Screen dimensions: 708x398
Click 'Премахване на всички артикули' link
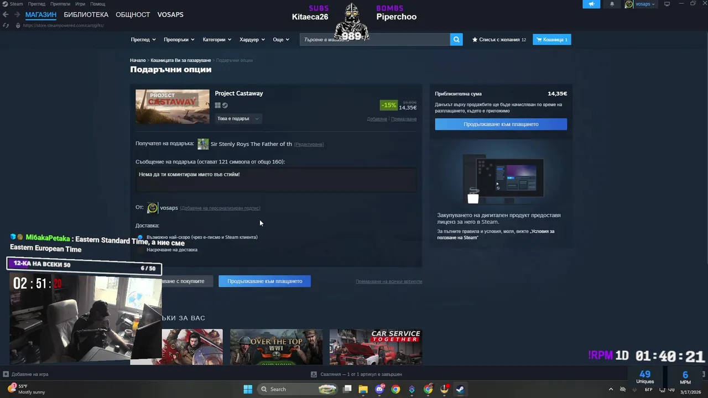pos(389,281)
